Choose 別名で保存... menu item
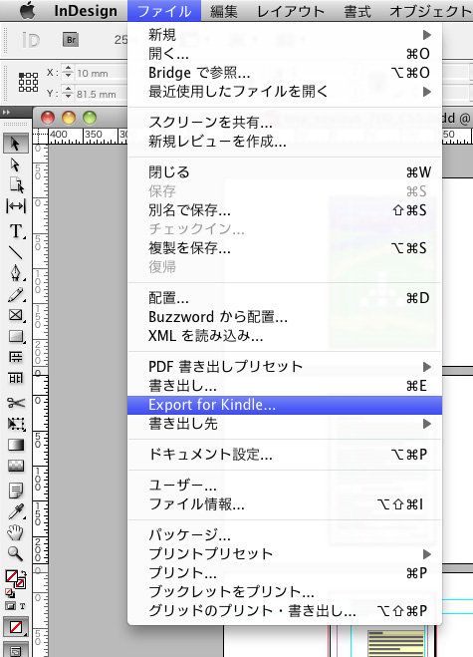The width and height of the screenshot is (473, 657). click(x=285, y=210)
